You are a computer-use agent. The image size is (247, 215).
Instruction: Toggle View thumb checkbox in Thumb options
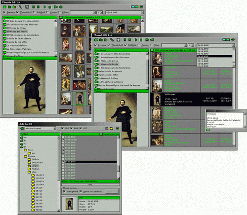pos(64,191)
